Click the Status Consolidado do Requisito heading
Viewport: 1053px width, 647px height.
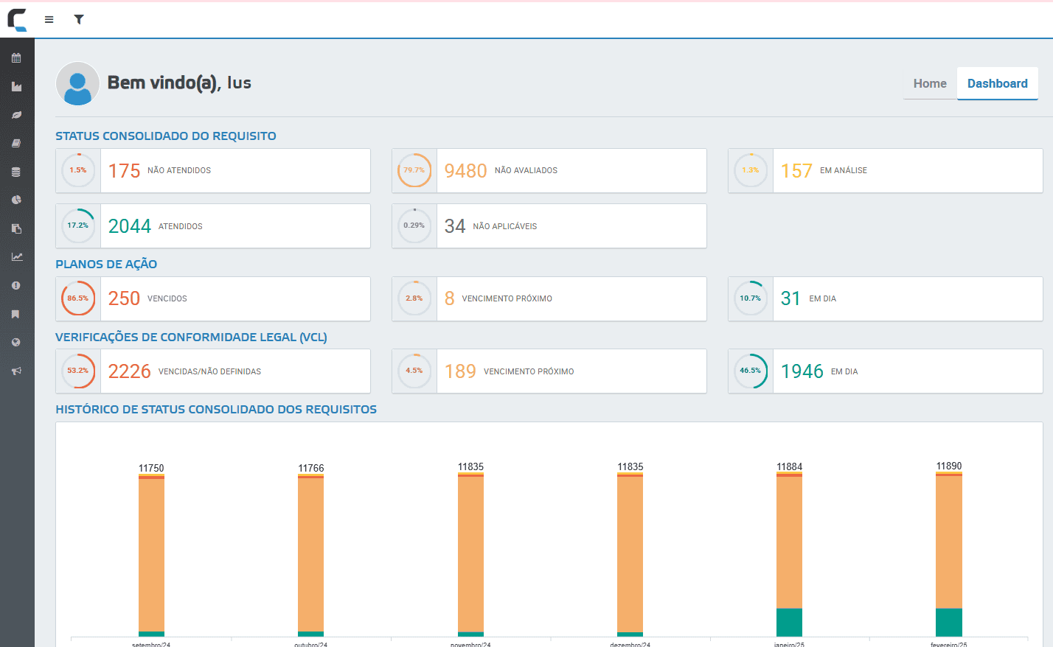point(166,136)
